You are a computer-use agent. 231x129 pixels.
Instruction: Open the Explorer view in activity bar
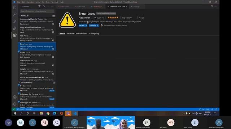[x=15, y=7]
